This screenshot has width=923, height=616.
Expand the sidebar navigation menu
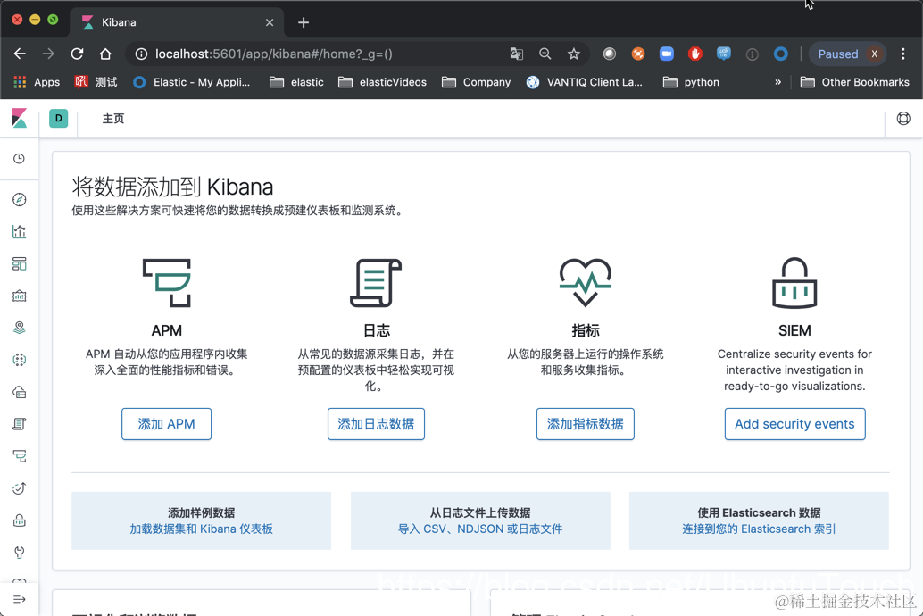point(20,599)
